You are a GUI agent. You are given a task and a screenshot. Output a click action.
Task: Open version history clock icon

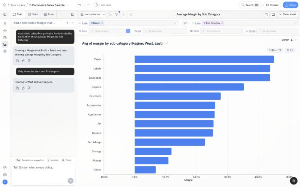(96, 5)
